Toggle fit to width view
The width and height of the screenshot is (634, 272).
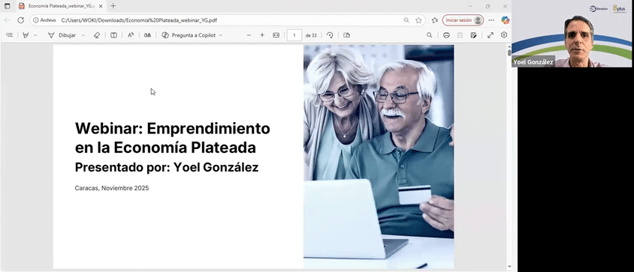[276, 35]
